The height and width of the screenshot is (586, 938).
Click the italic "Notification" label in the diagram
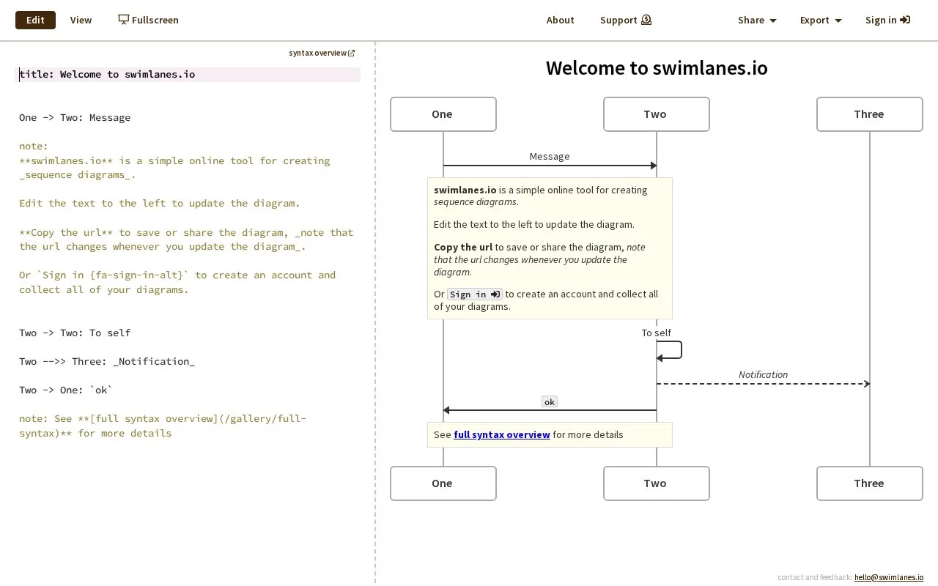[763, 374]
